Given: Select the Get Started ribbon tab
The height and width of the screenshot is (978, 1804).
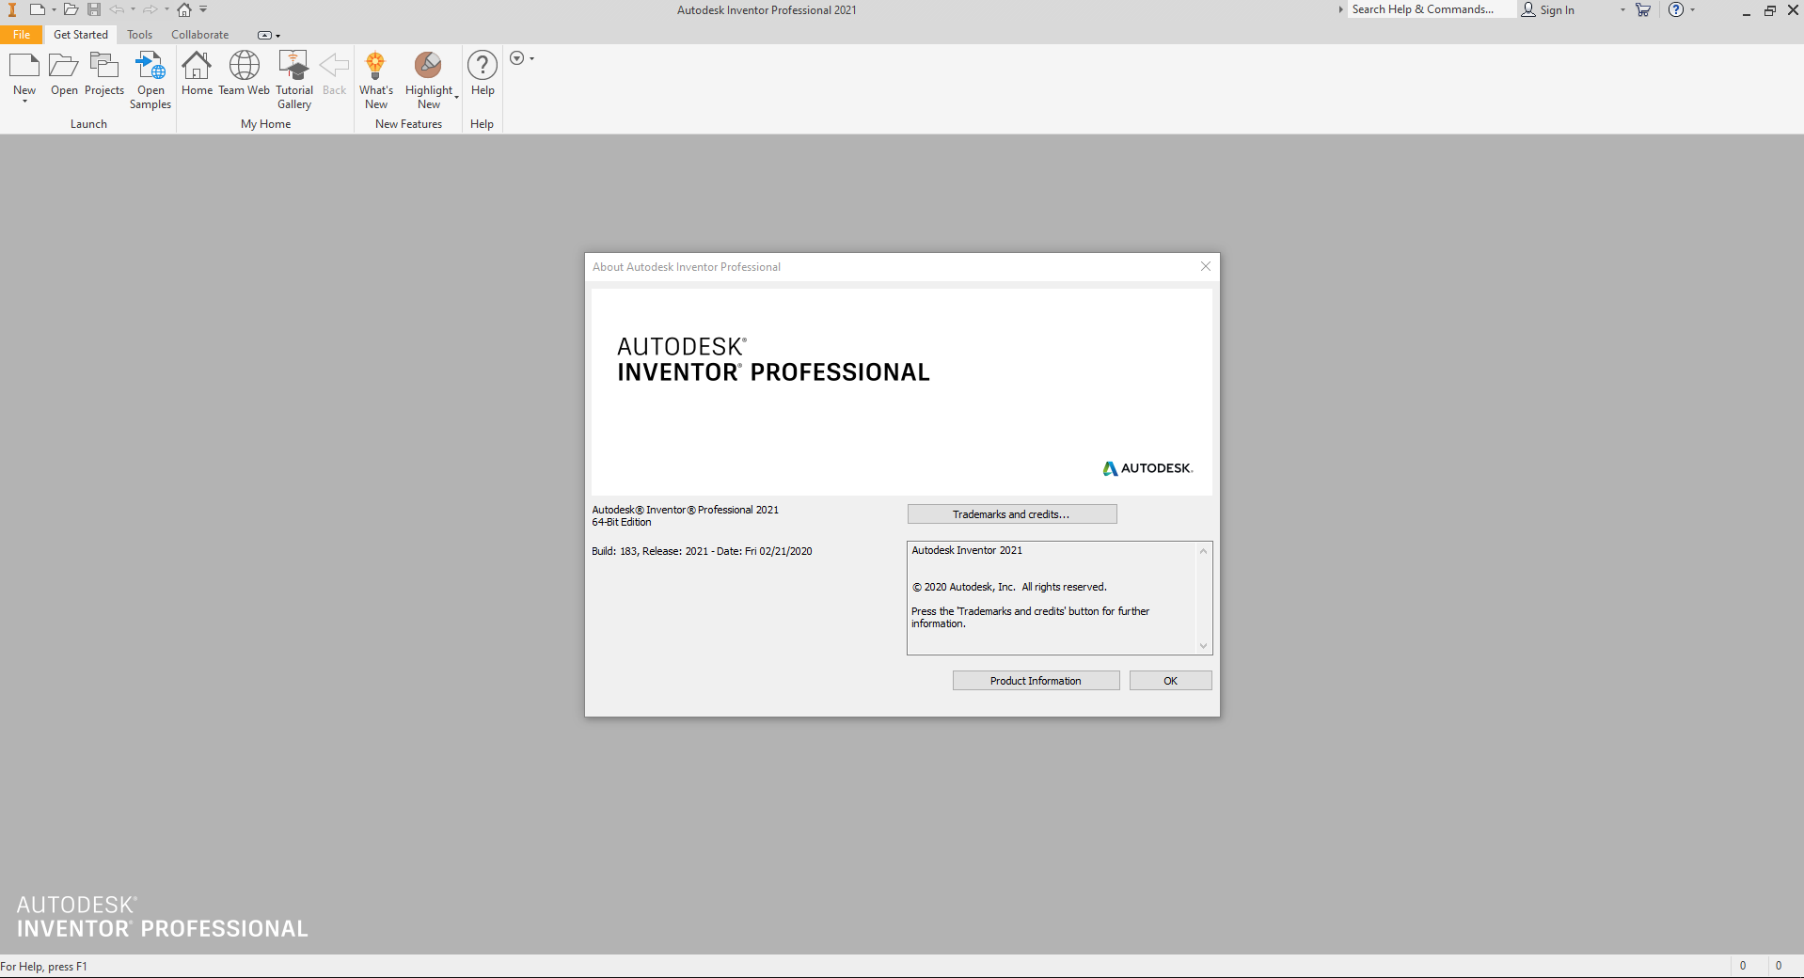Looking at the screenshot, I should click(x=81, y=35).
